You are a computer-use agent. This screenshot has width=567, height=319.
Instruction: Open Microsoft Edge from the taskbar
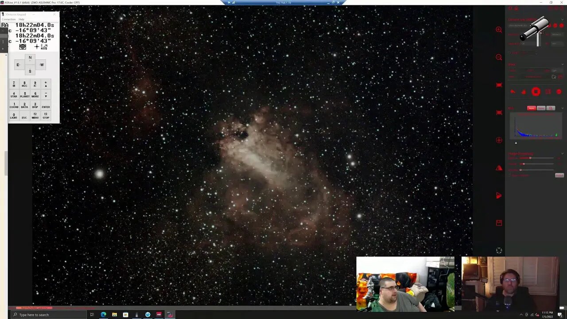103,315
